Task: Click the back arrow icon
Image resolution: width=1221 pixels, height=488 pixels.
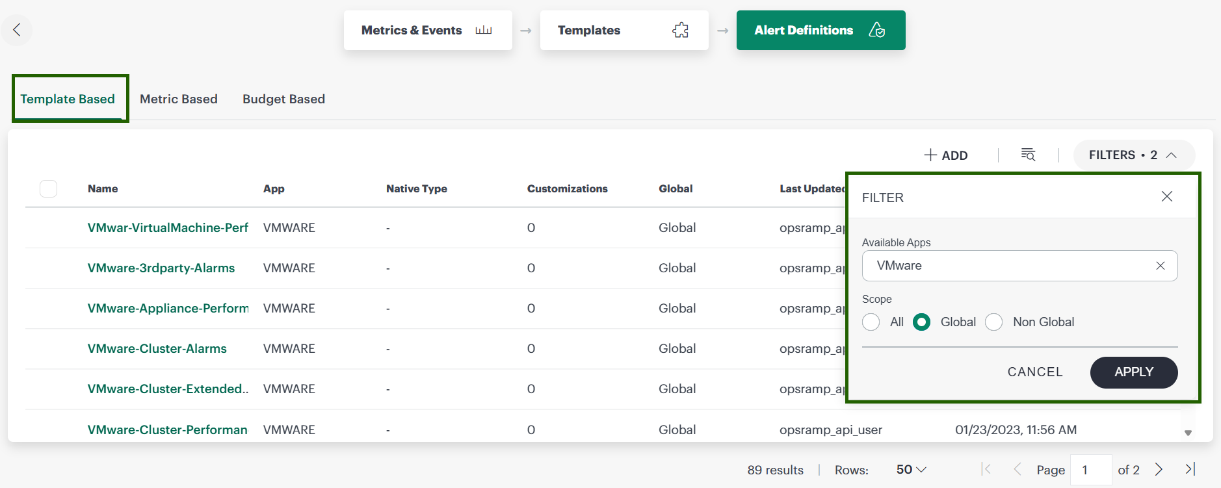Action: click(17, 29)
